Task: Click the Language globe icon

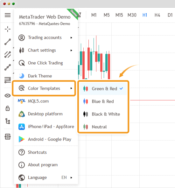Action: pos(22,178)
